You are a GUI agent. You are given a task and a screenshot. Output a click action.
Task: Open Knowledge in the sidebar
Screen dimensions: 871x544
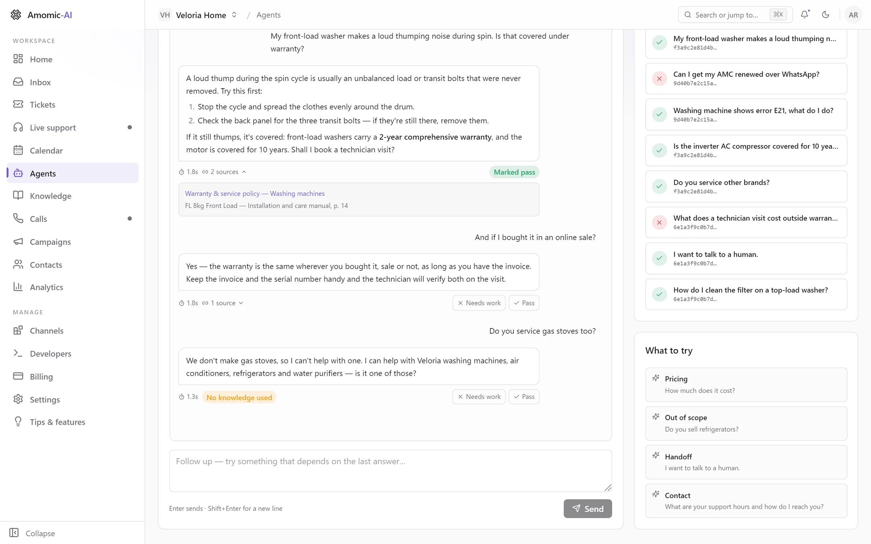[x=73, y=196]
